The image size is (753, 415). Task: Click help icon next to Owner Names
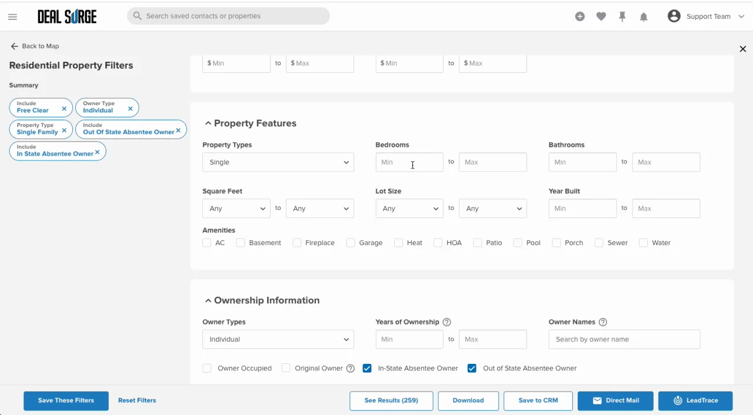pyautogui.click(x=602, y=322)
